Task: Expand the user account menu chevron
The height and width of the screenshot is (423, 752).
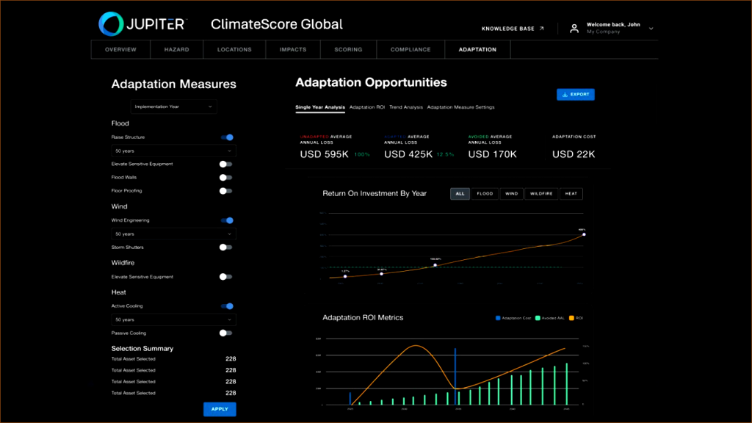Action: pyautogui.click(x=651, y=29)
